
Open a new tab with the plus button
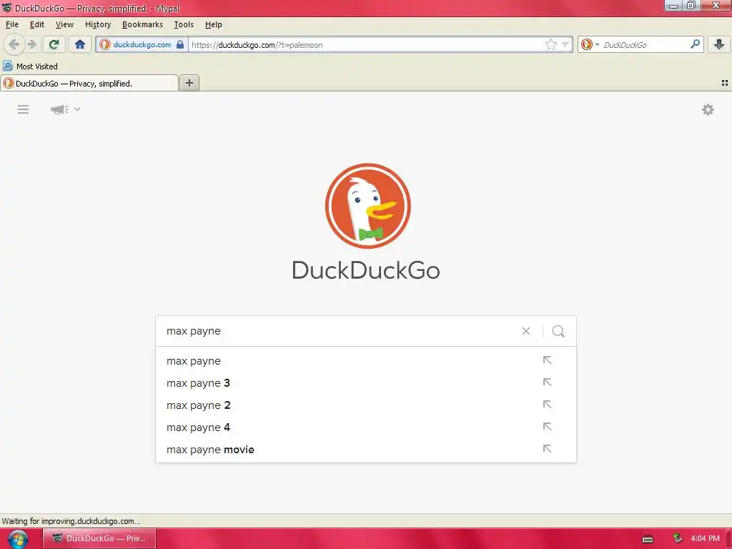click(189, 83)
